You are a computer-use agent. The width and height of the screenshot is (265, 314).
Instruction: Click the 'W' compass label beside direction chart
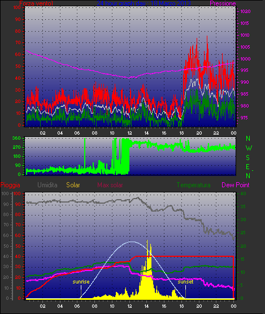click(249, 148)
